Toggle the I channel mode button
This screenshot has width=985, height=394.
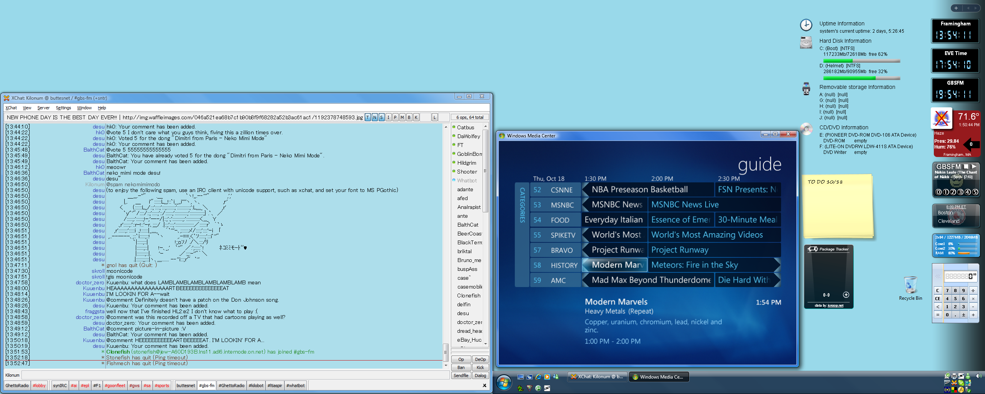[388, 117]
